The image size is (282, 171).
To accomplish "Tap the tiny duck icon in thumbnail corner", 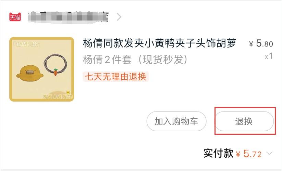I will pyautogui.click(x=68, y=93).
